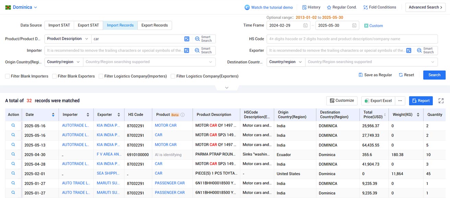Click the Product Beta info icon
Screen dimensions: 450x198
[182, 115]
